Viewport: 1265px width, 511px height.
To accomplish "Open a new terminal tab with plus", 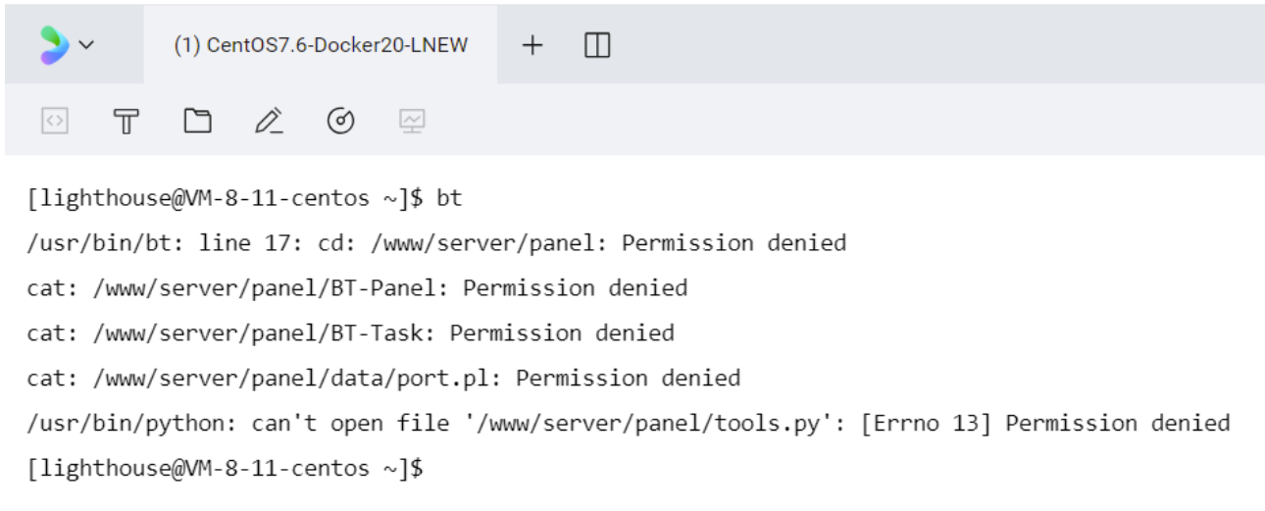I will [531, 45].
